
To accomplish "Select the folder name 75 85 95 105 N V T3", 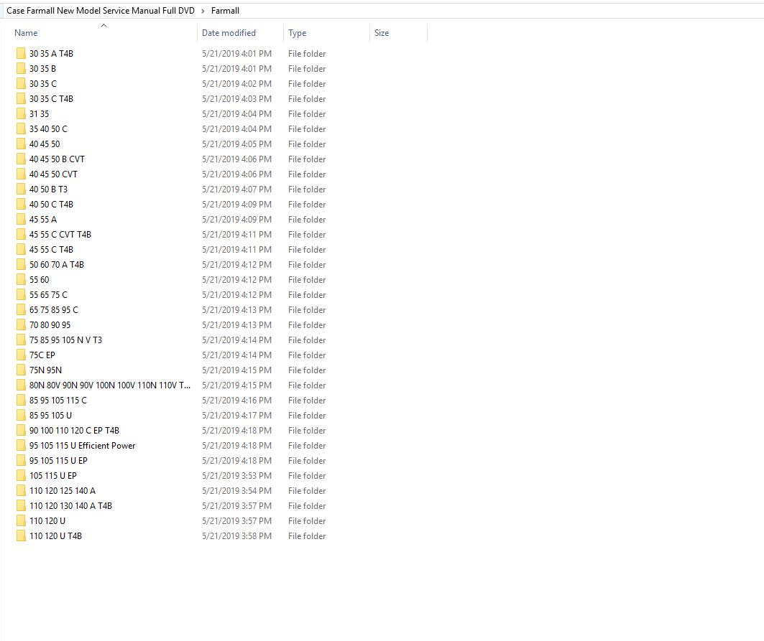I will (x=66, y=340).
